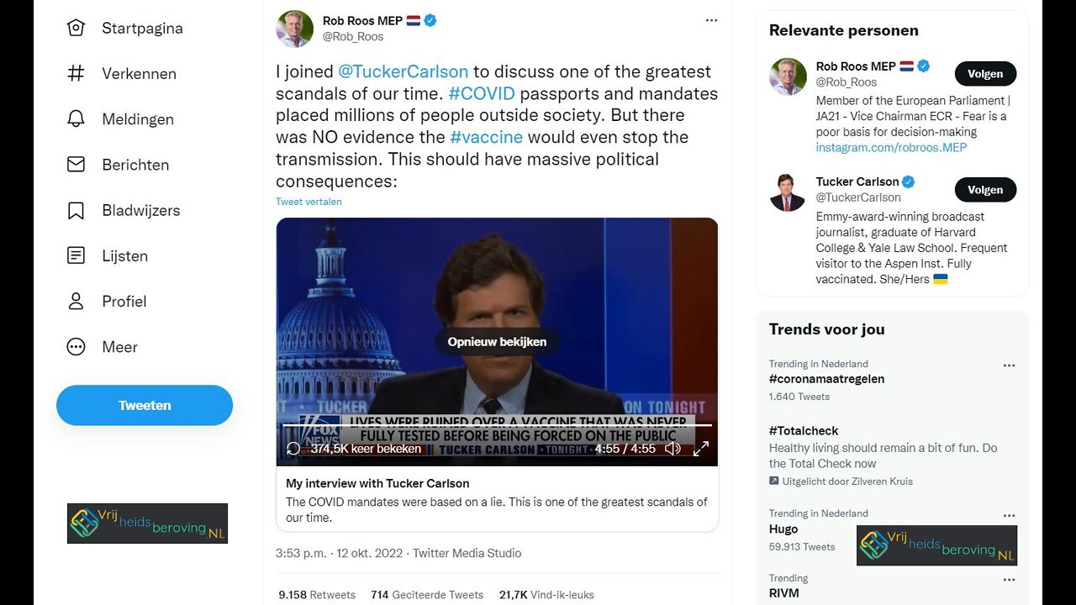Open the three-dot menu on the tweet

711,20
